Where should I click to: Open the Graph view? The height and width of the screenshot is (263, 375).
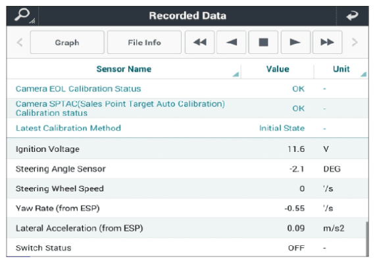(67, 42)
